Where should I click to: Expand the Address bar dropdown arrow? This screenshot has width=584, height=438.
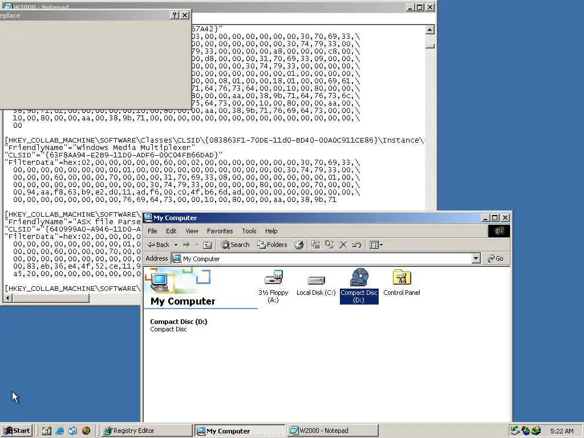(x=476, y=258)
